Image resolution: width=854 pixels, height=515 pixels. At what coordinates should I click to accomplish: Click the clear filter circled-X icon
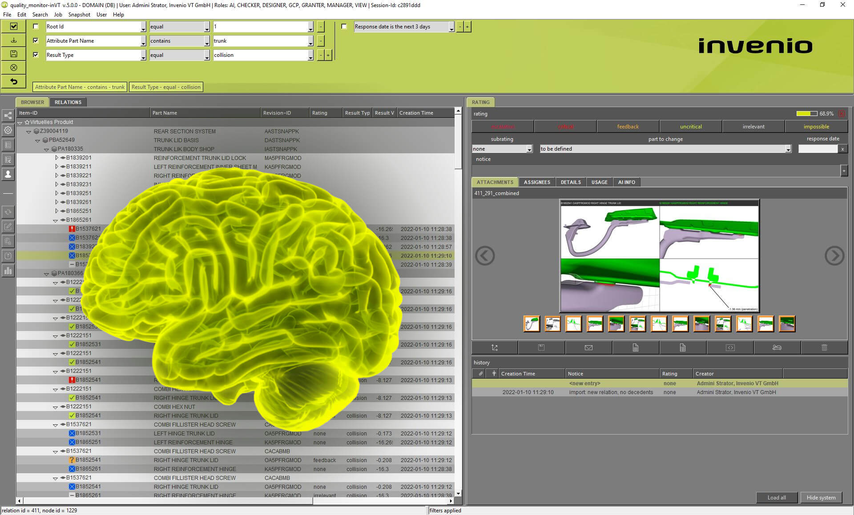tap(14, 68)
